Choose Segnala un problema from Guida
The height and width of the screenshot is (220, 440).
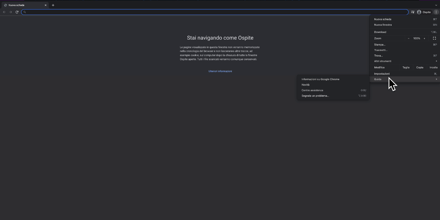315,96
